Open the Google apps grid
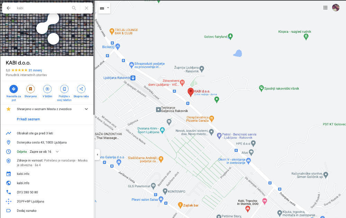This screenshot has height=218, width=346. [325, 8]
